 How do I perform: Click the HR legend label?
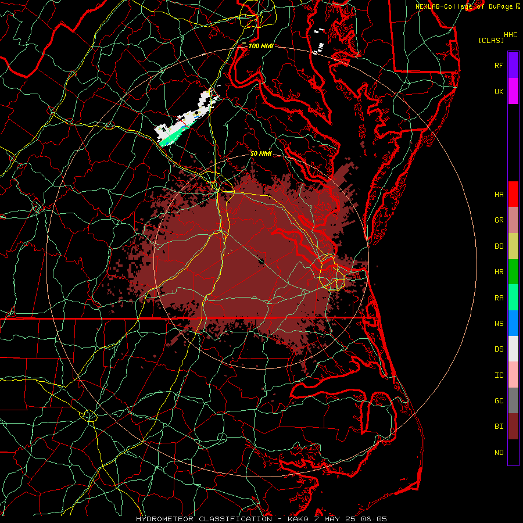[x=499, y=272]
